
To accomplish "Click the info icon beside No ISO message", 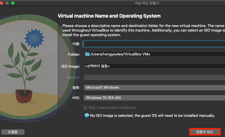I will point(87,115).
